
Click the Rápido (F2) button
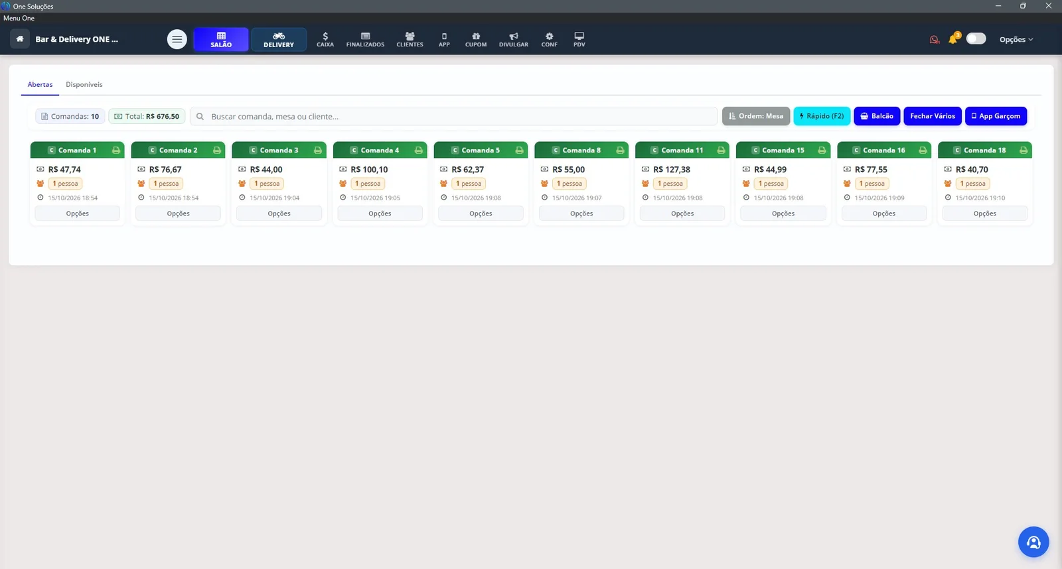(x=822, y=116)
